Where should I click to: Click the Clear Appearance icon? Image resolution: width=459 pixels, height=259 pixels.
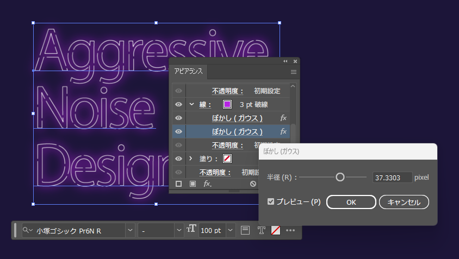(x=253, y=184)
